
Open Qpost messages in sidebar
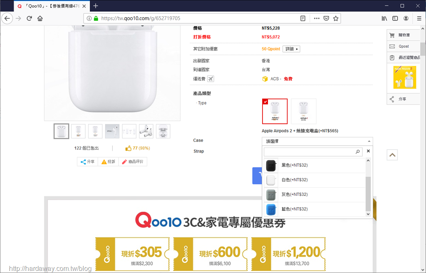[x=404, y=46]
